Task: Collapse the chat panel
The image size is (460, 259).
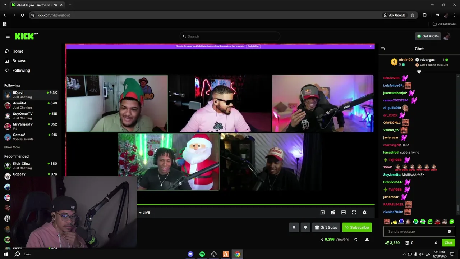Action: 383,49
